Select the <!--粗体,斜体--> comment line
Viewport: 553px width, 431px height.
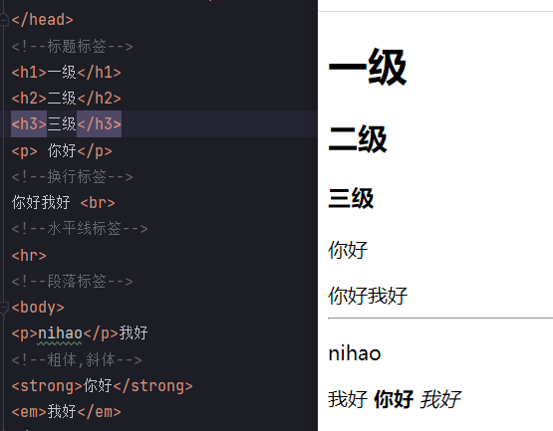pos(77,359)
